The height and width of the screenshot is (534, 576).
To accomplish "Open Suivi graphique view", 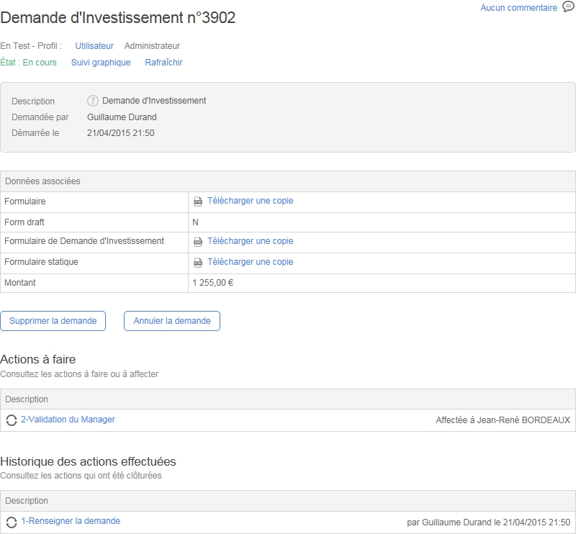I will pos(101,63).
